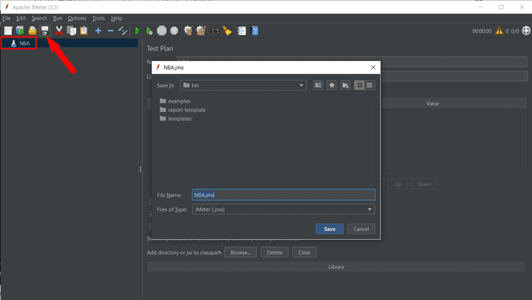Screen dimensions: 532x300
Task: Click the Cut scissors icon in toolbar
Action: (59, 31)
